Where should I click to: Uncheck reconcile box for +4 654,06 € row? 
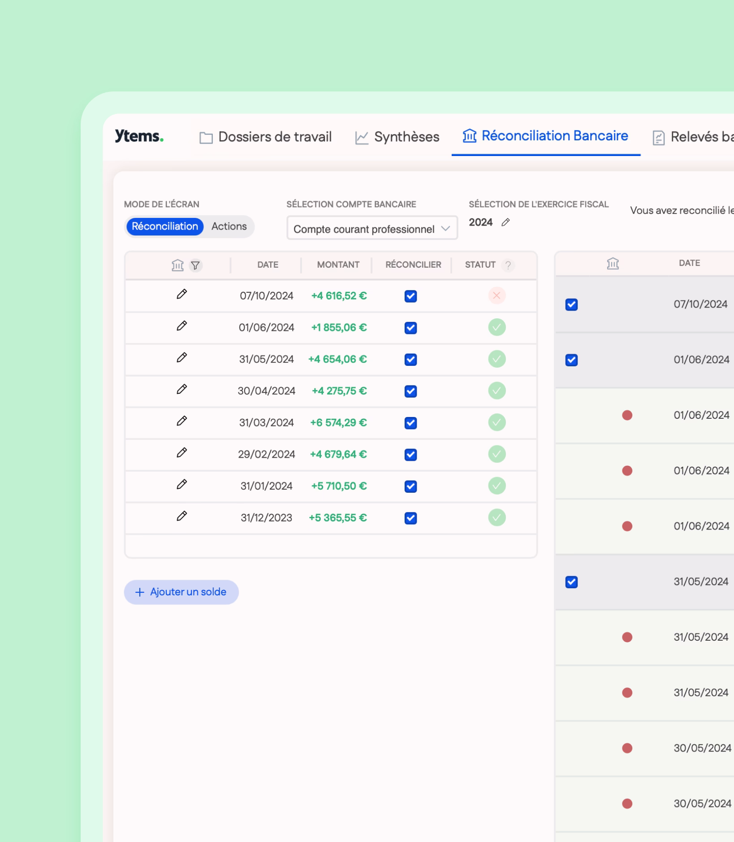(410, 360)
